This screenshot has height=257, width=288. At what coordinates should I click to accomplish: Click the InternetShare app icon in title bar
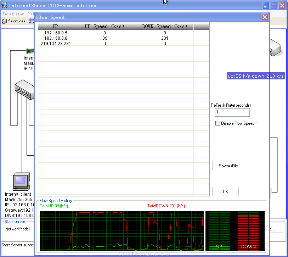pos(4,5)
